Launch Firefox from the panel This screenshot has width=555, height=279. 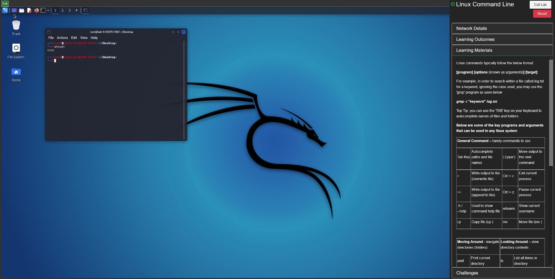(x=36, y=10)
